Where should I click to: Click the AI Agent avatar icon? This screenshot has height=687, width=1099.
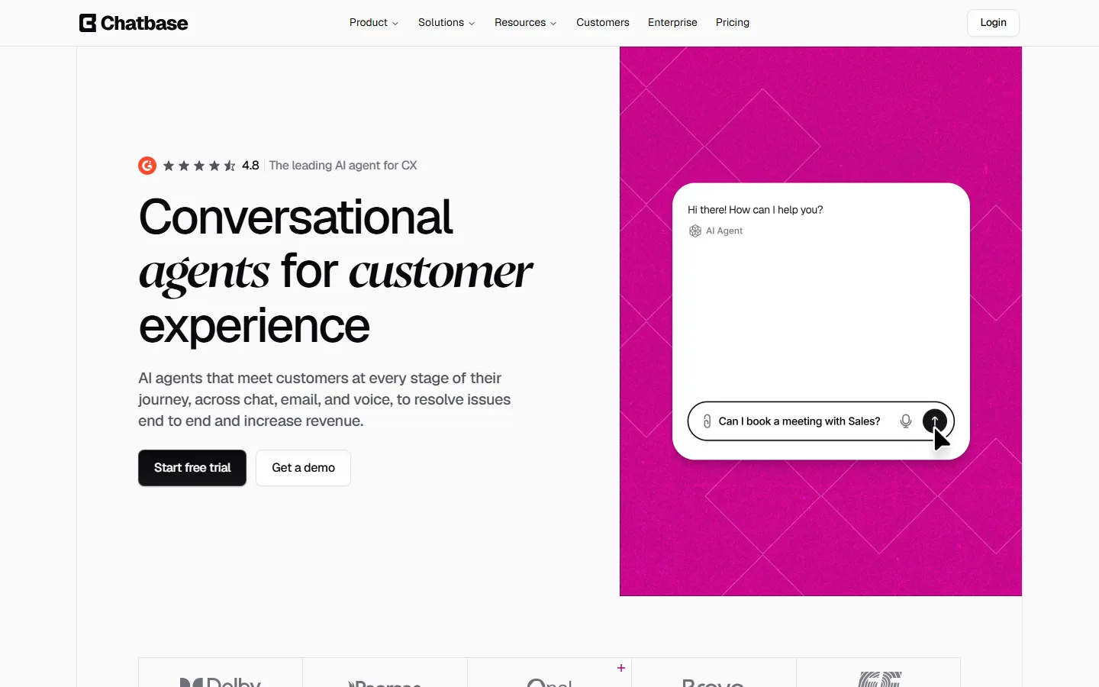point(695,231)
